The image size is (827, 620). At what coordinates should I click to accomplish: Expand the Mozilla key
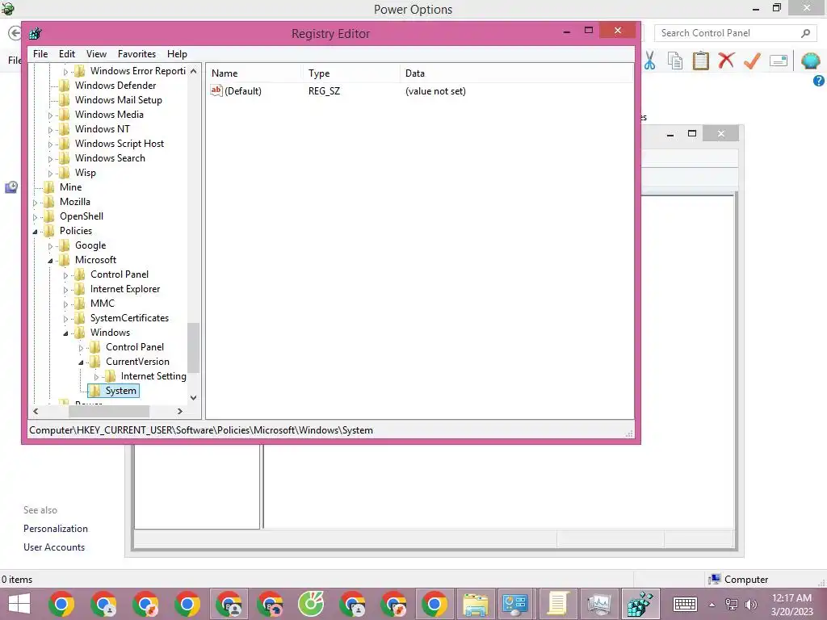point(35,203)
